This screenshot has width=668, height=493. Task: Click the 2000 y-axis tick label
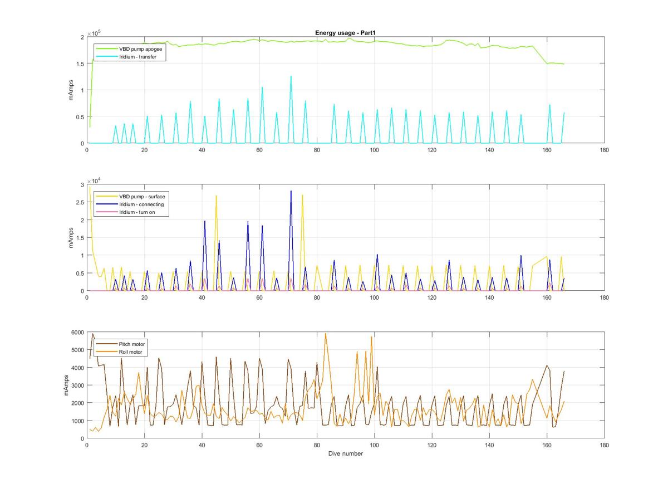click(77, 403)
